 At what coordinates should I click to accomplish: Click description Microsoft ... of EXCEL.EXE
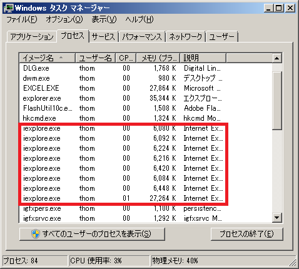(202, 88)
